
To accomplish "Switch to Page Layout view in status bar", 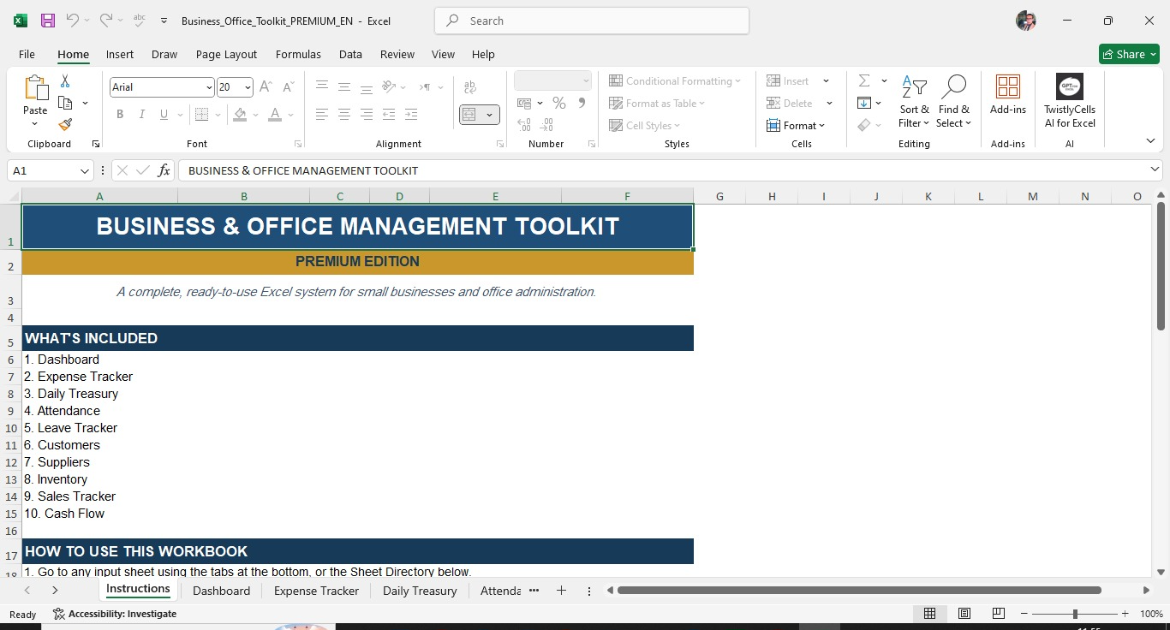I will [x=964, y=614].
